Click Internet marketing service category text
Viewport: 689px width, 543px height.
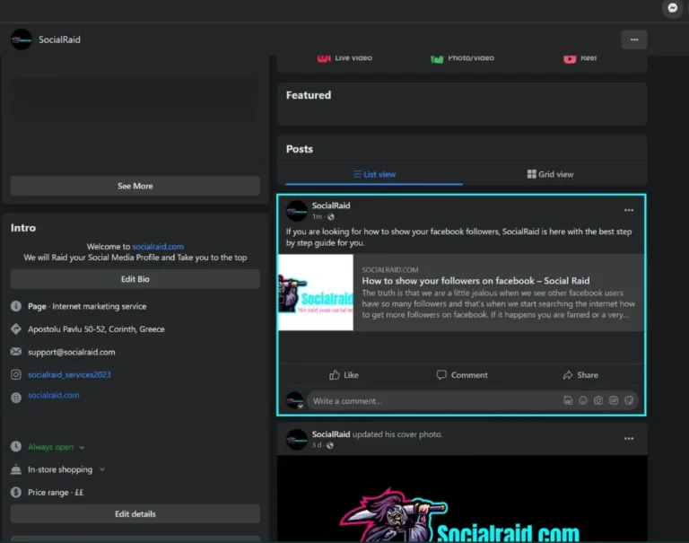100,306
